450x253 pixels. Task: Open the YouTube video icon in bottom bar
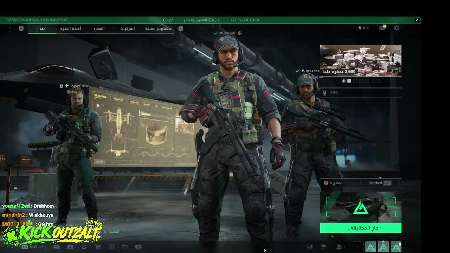[x=138, y=247]
